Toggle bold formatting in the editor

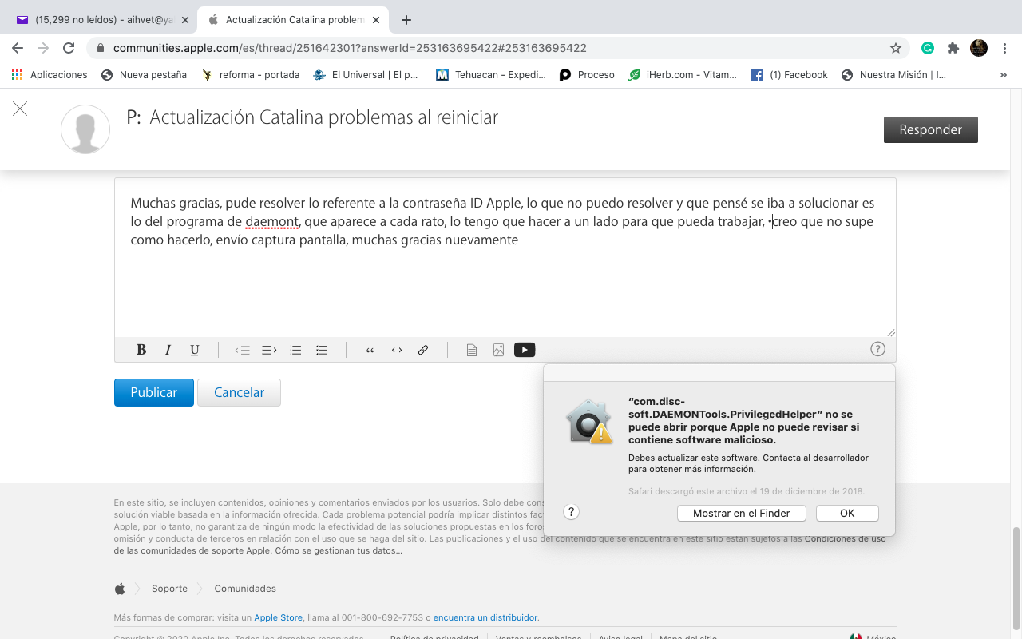(x=141, y=350)
